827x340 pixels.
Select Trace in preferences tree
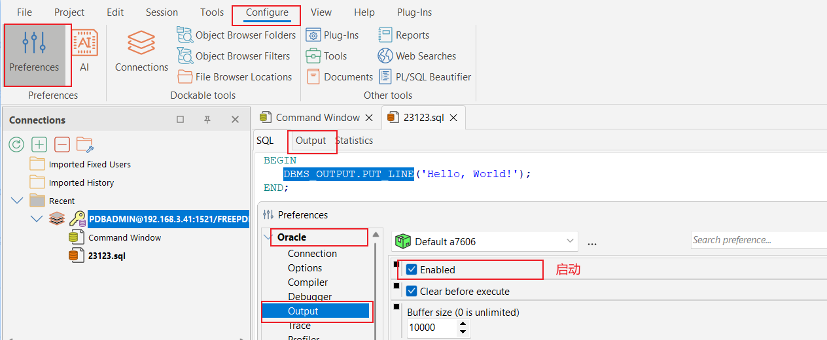(x=300, y=326)
